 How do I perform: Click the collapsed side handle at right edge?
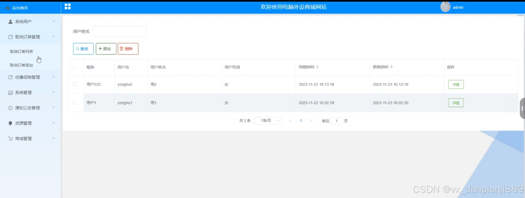(x=522, y=108)
